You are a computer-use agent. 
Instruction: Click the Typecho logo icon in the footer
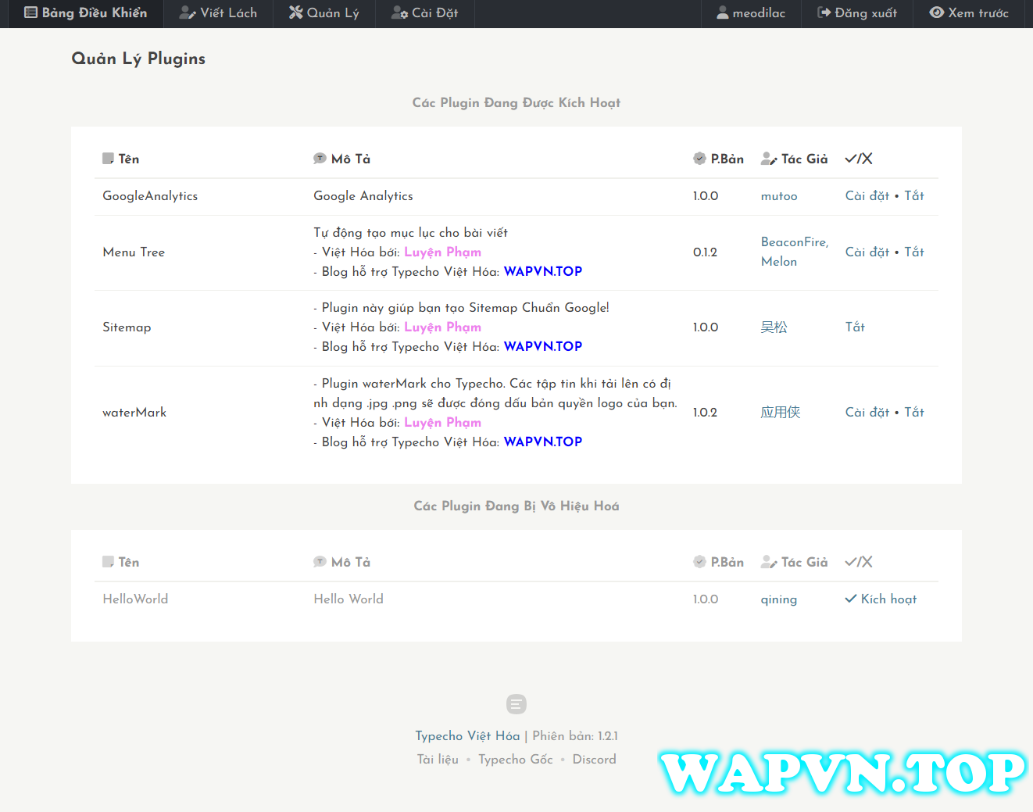[x=516, y=704]
